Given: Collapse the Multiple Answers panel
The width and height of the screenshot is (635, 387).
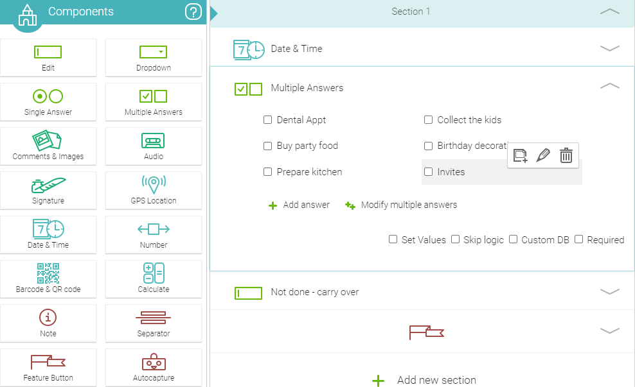Looking at the screenshot, I should coord(609,86).
